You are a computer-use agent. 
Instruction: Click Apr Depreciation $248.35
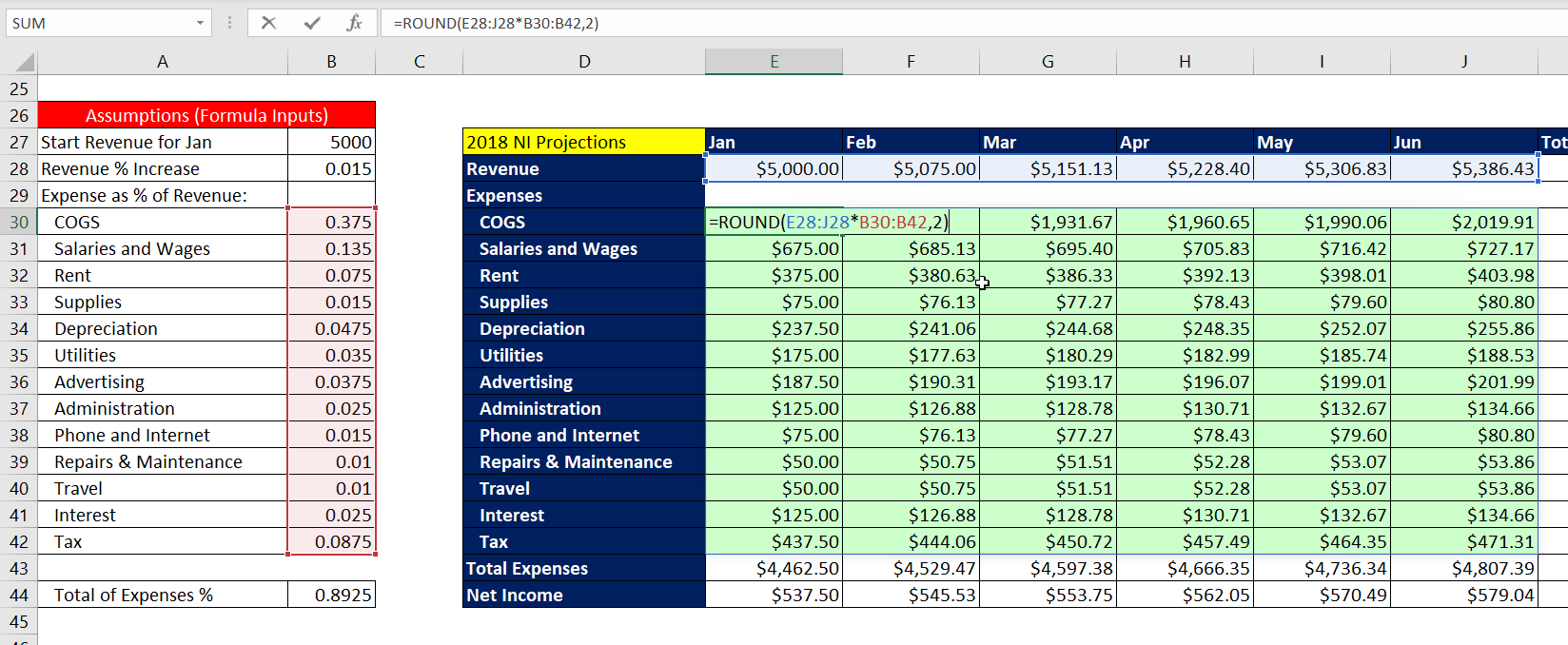click(1185, 328)
